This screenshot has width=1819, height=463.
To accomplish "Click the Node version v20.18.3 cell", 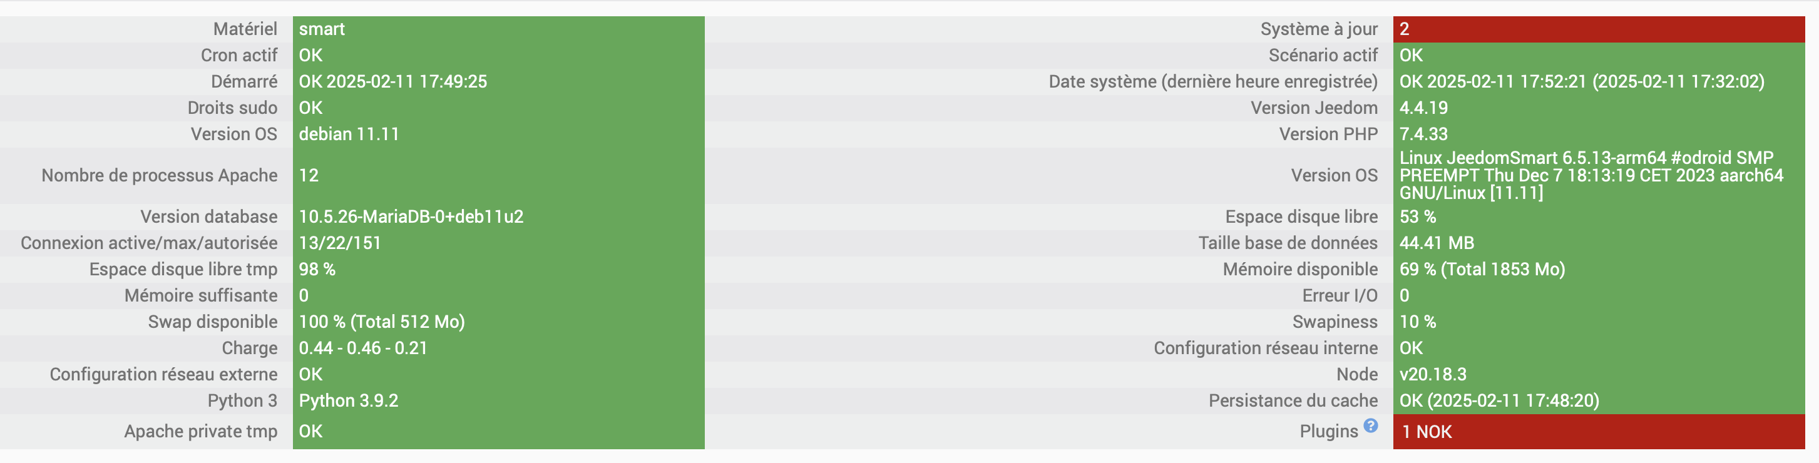I will 1433,375.
